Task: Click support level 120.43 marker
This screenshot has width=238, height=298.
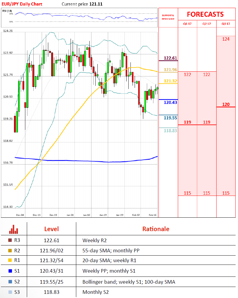Action: click(170, 102)
